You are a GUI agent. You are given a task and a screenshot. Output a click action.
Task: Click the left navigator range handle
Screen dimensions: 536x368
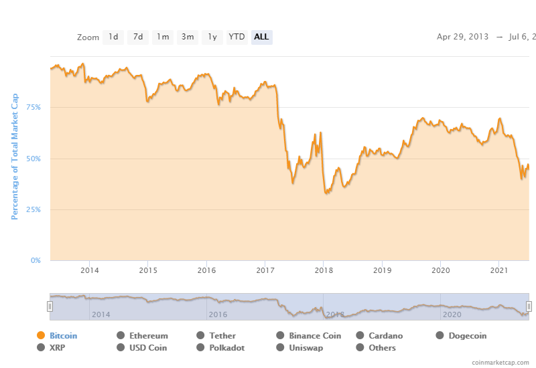pyautogui.click(x=50, y=306)
